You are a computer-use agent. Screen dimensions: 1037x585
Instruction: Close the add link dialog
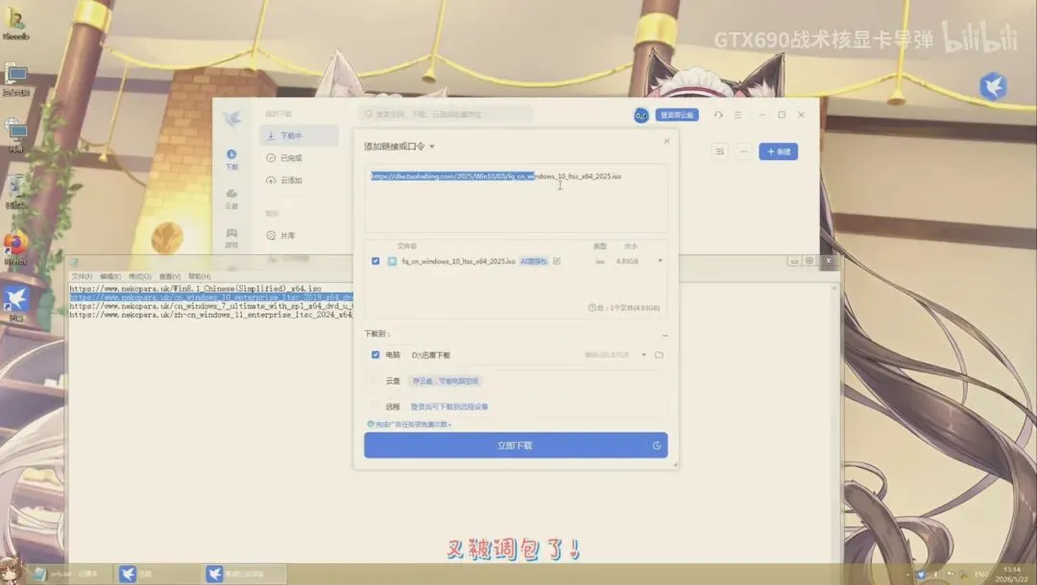[x=666, y=141]
